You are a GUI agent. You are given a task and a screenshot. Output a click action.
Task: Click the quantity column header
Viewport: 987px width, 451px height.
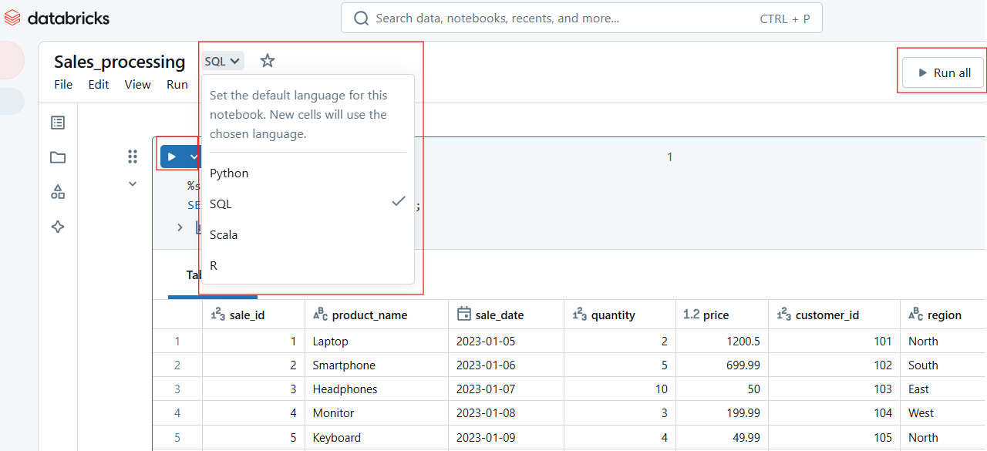pos(620,315)
